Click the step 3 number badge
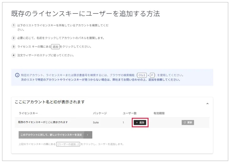The width and height of the screenshot is (230, 162). 13,47
